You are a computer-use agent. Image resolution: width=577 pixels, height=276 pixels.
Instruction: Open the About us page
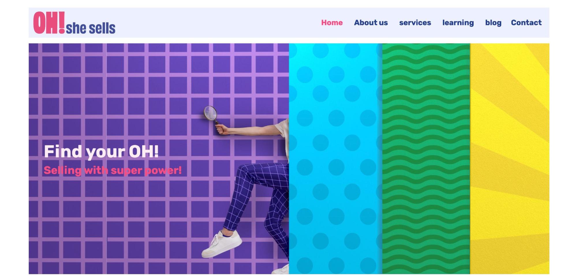pyautogui.click(x=371, y=23)
